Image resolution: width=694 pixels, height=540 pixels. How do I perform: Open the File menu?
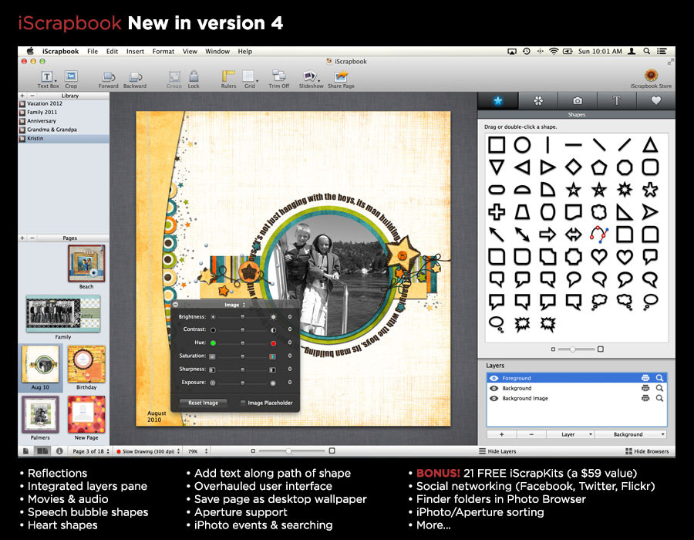point(93,52)
